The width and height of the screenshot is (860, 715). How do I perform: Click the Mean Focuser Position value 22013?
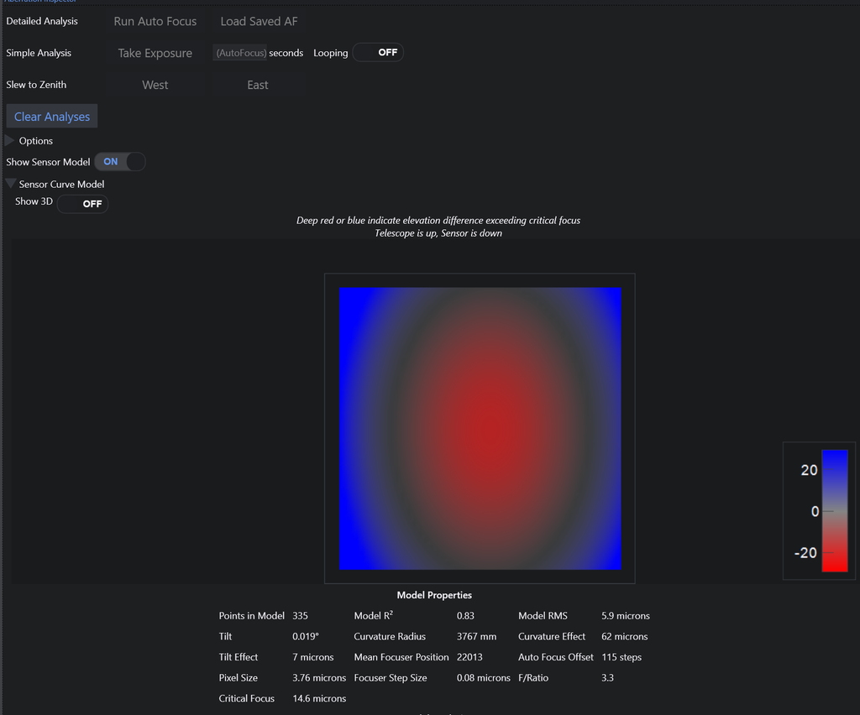469,657
